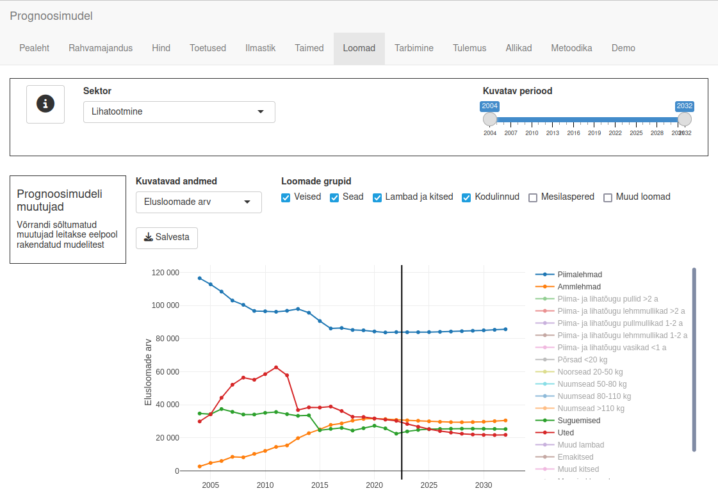
Task: Hide Suguemised legend series
Action: coord(579,421)
